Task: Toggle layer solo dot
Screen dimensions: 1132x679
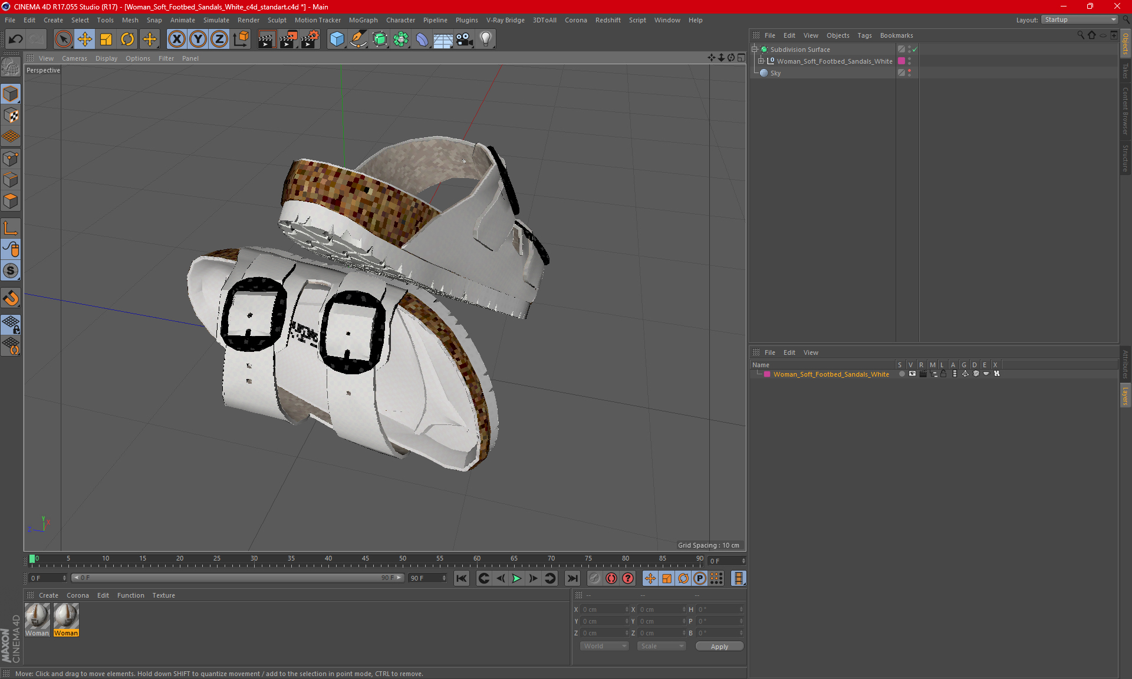Action: pyautogui.click(x=901, y=374)
